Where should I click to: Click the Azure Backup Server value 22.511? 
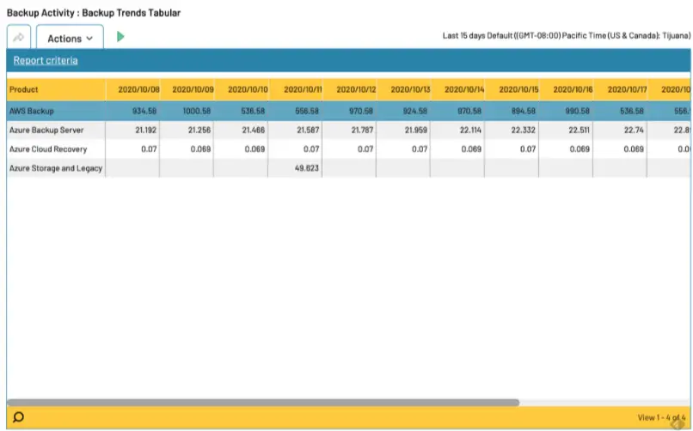(x=579, y=131)
